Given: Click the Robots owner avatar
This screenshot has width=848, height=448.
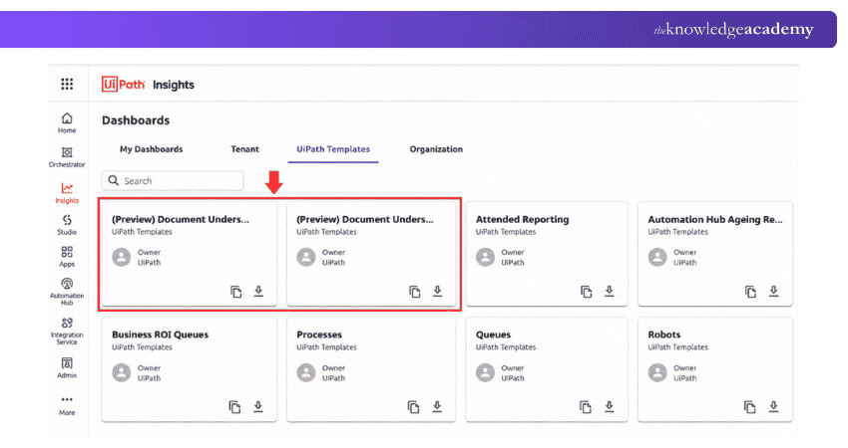Looking at the screenshot, I should click(657, 372).
